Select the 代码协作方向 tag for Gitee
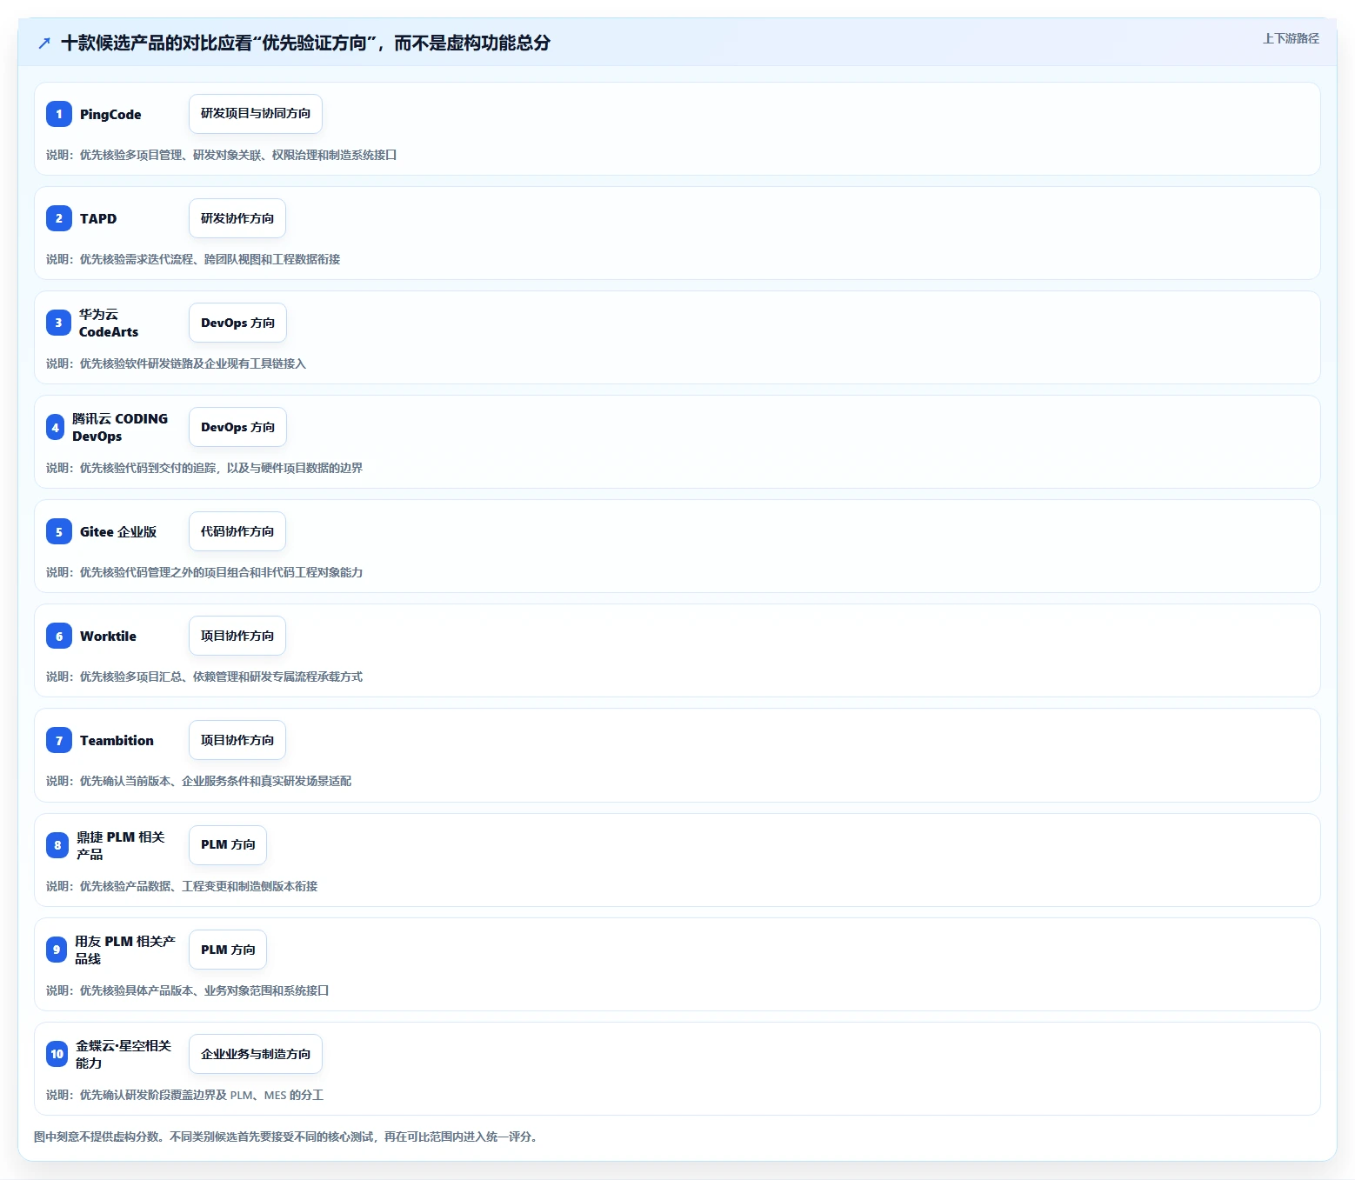The image size is (1355, 1180). coord(237,531)
